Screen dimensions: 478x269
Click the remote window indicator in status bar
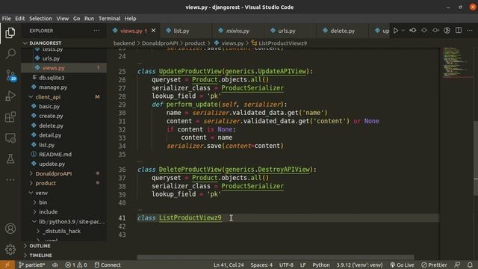click(x=7, y=265)
